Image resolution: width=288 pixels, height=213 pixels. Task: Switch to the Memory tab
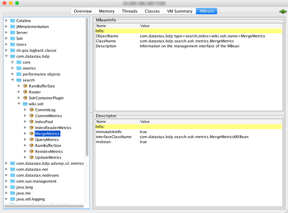[x=106, y=11]
